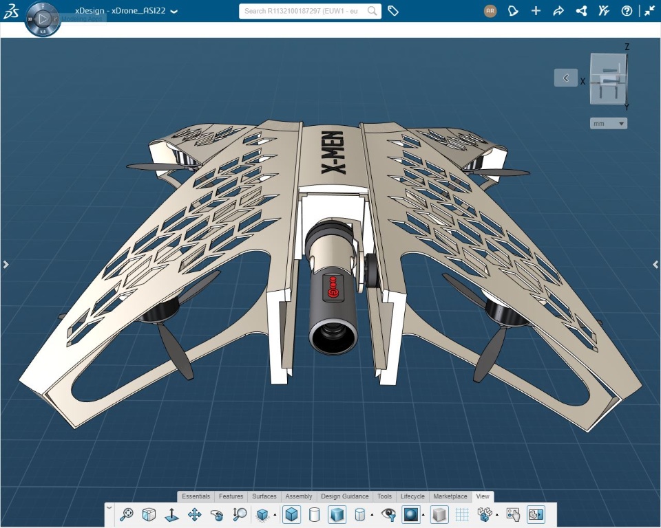Click the tag icon beside search
The image size is (661, 528).
[x=393, y=11]
